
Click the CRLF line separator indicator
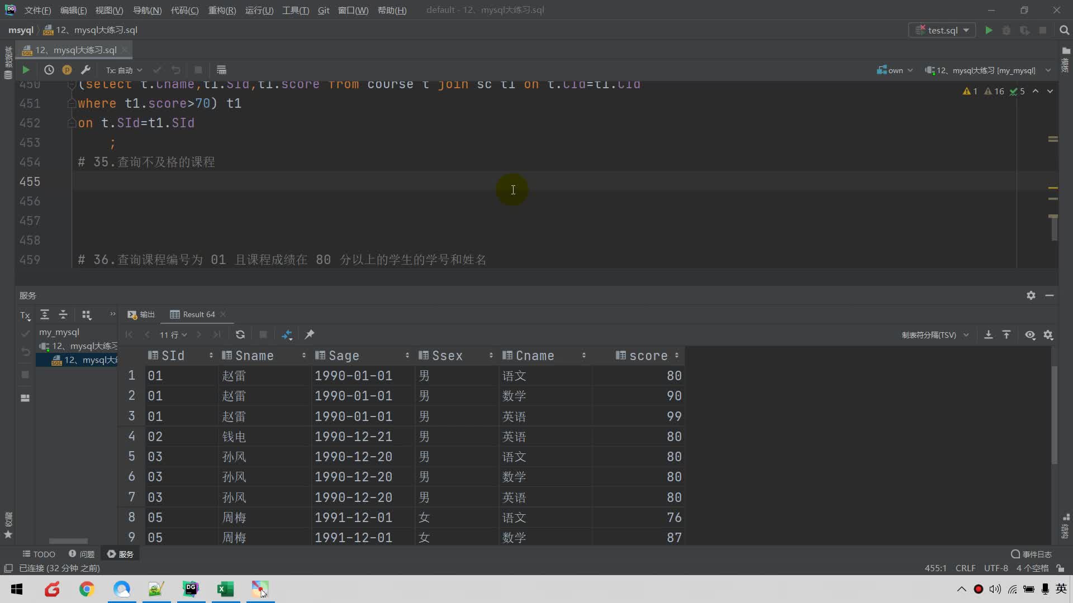965,568
